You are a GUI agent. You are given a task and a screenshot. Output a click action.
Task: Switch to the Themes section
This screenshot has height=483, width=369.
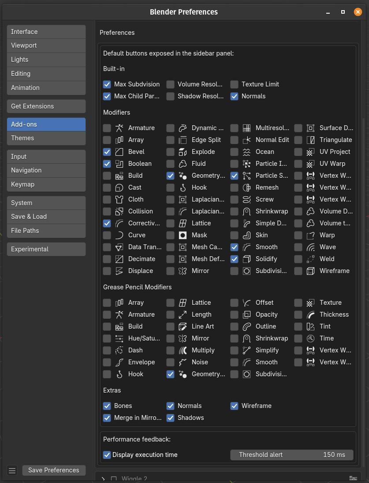tap(46, 138)
